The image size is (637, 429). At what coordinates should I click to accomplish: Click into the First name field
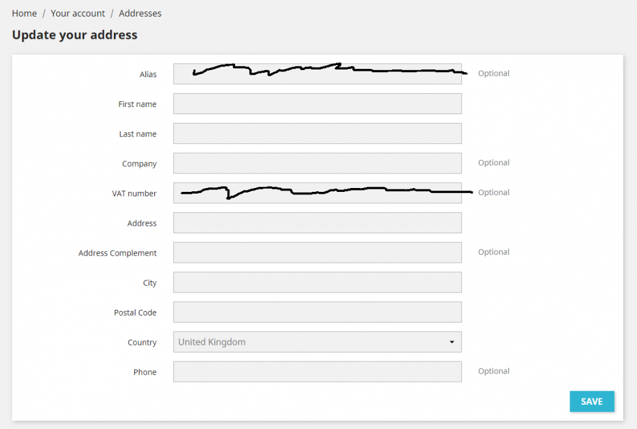pos(317,104)
